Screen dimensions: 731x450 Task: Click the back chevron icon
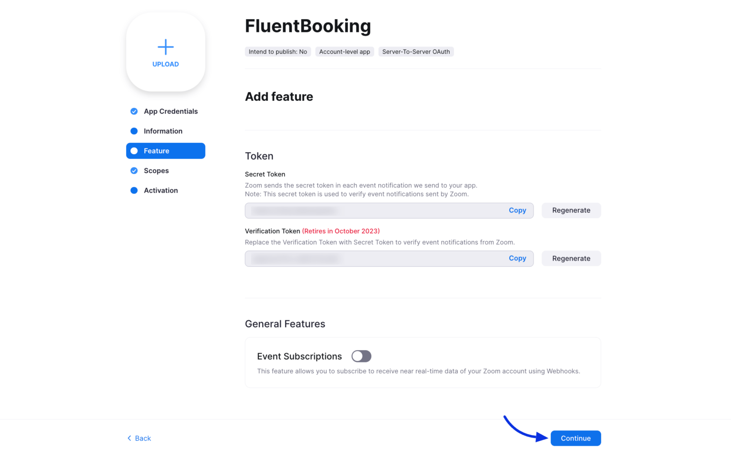coord(128,438)
